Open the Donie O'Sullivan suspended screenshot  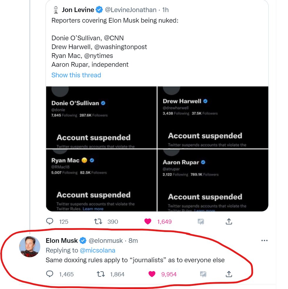click(x=101, y=117)
